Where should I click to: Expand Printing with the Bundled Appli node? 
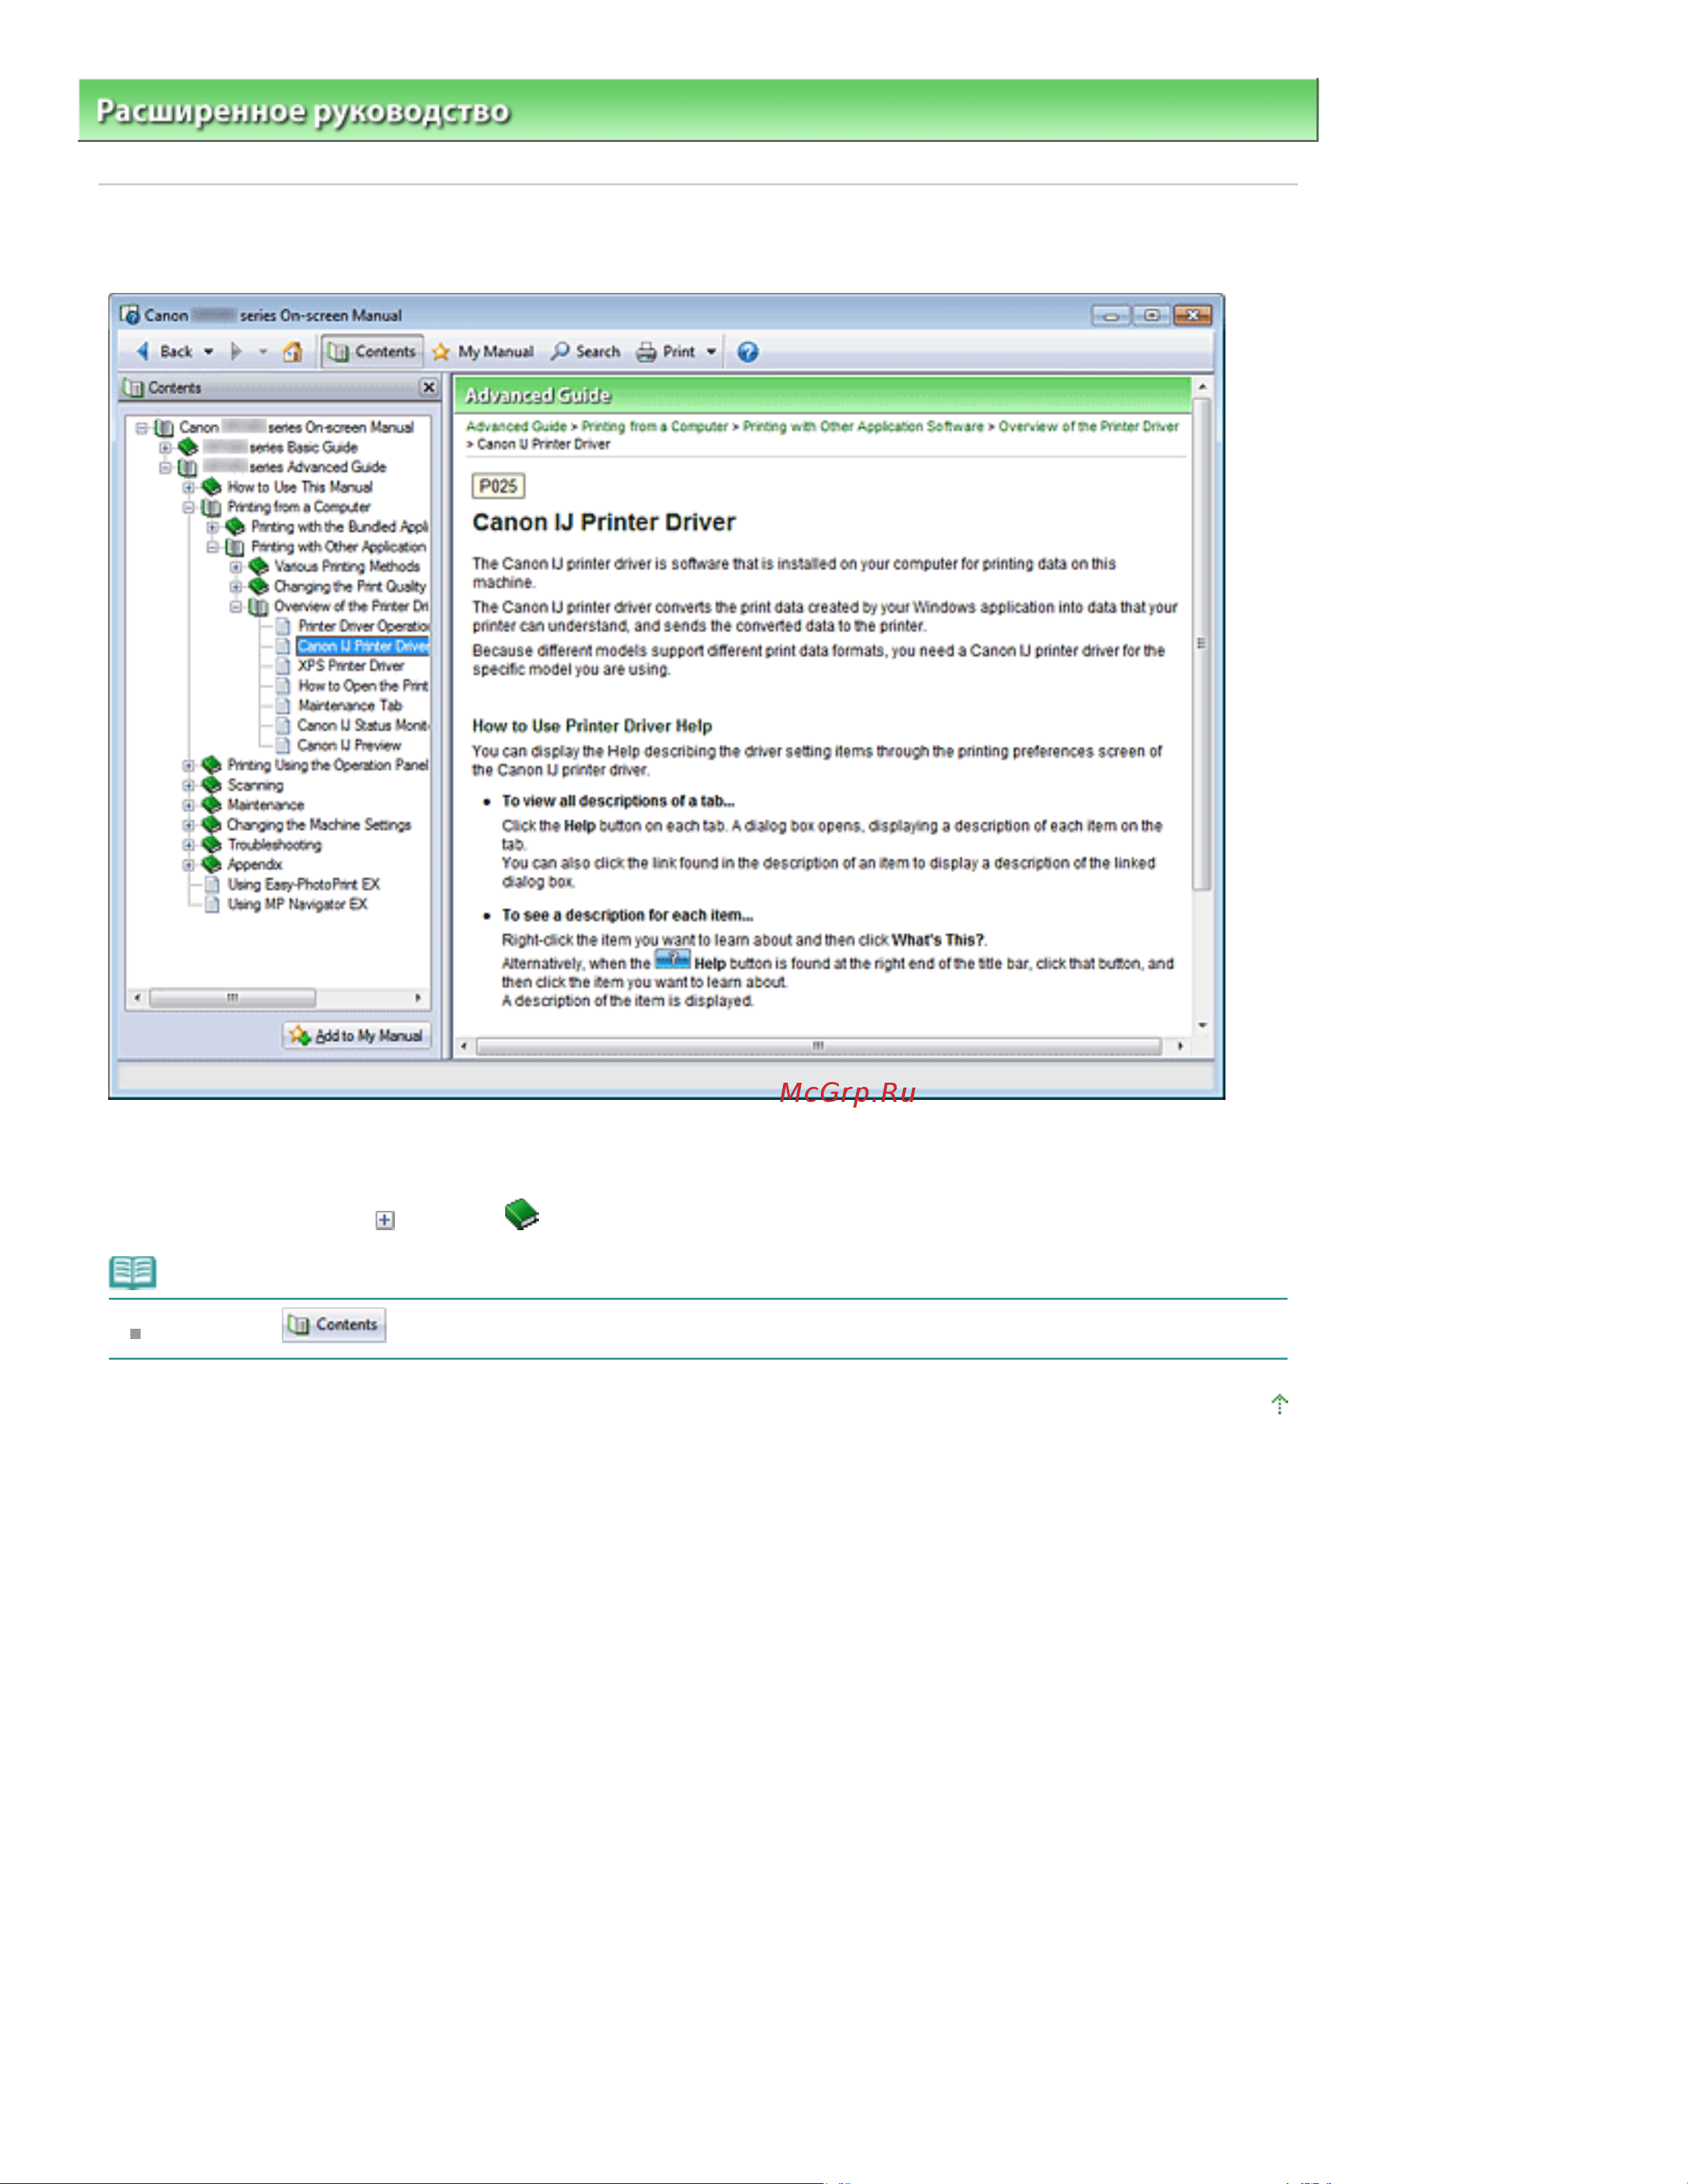(x=212, y=527)
